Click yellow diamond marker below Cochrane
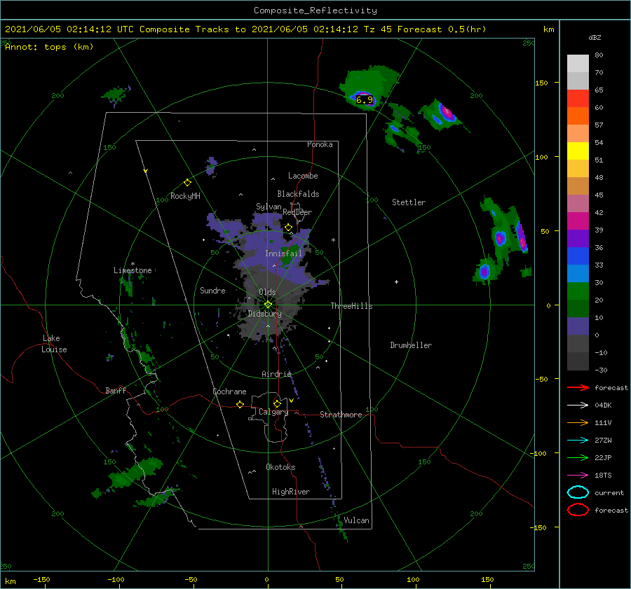Image resolution: width=631 pixels, height=589 pixels. pyautogui.click(x=240, y=405)
